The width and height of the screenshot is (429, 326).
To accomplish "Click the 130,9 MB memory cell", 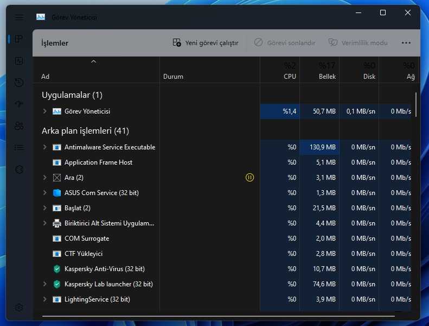I will tap(319, 147).
